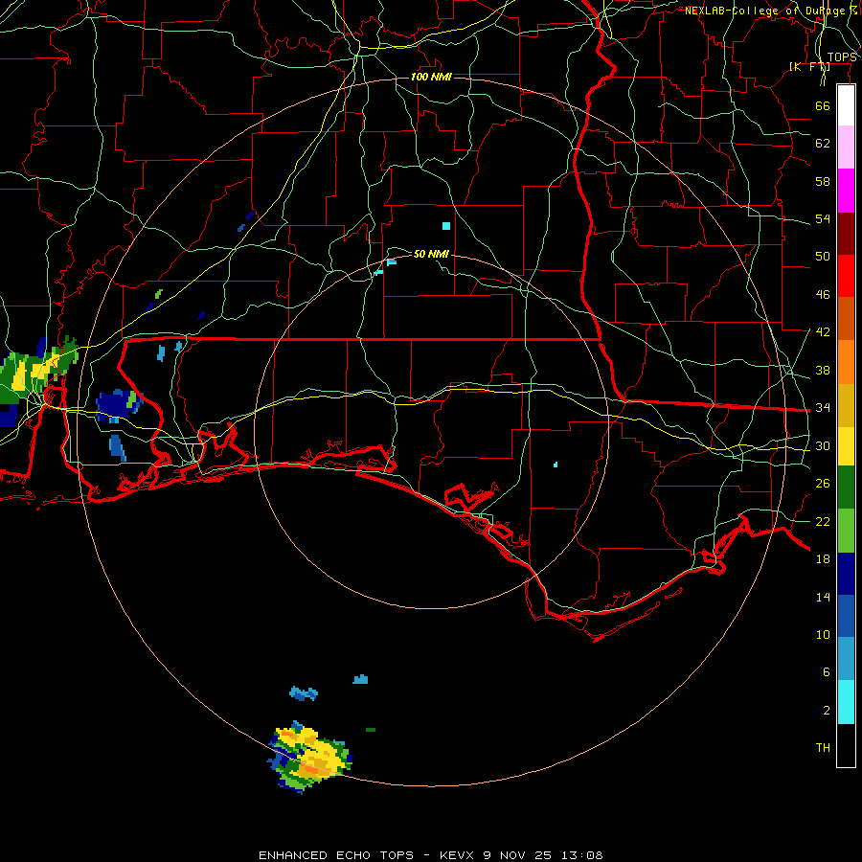Click the sky blue legend band near 6
Screen dimensions: 862x862
click(846, 659)
